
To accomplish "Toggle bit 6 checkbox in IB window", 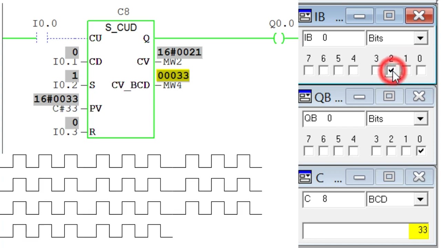I will click(x=324, y=70).
